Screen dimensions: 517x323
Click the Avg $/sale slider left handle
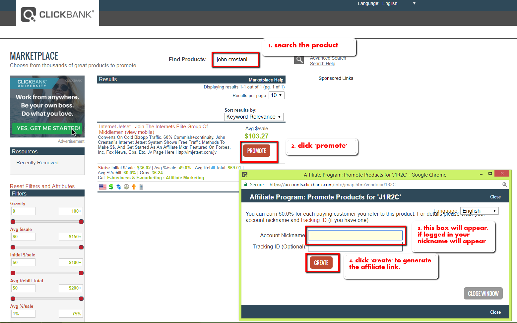[x=13, y=247]
